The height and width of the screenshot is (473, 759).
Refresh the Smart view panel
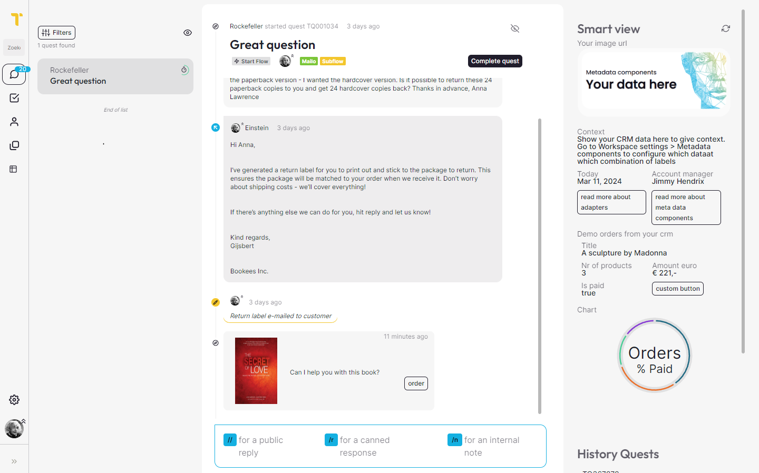726,28
